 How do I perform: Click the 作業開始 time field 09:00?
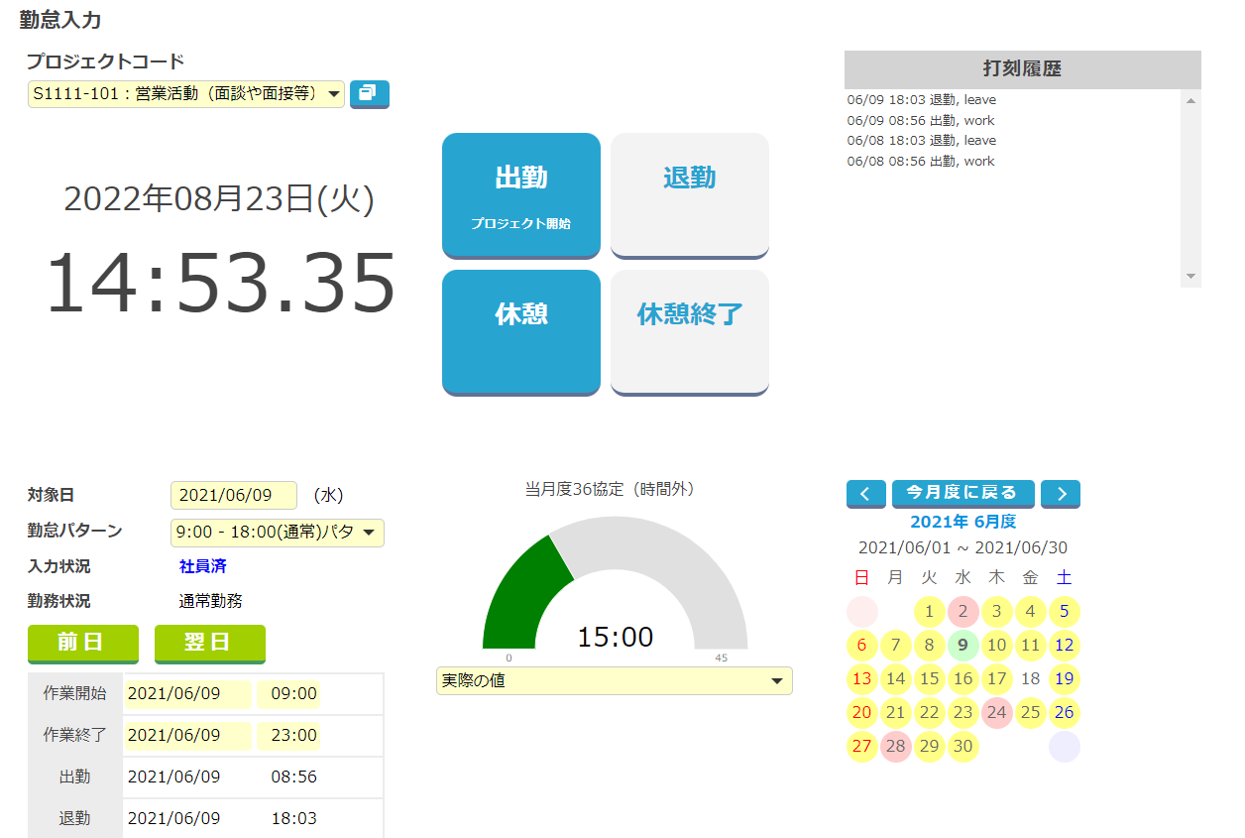[288, 694]
